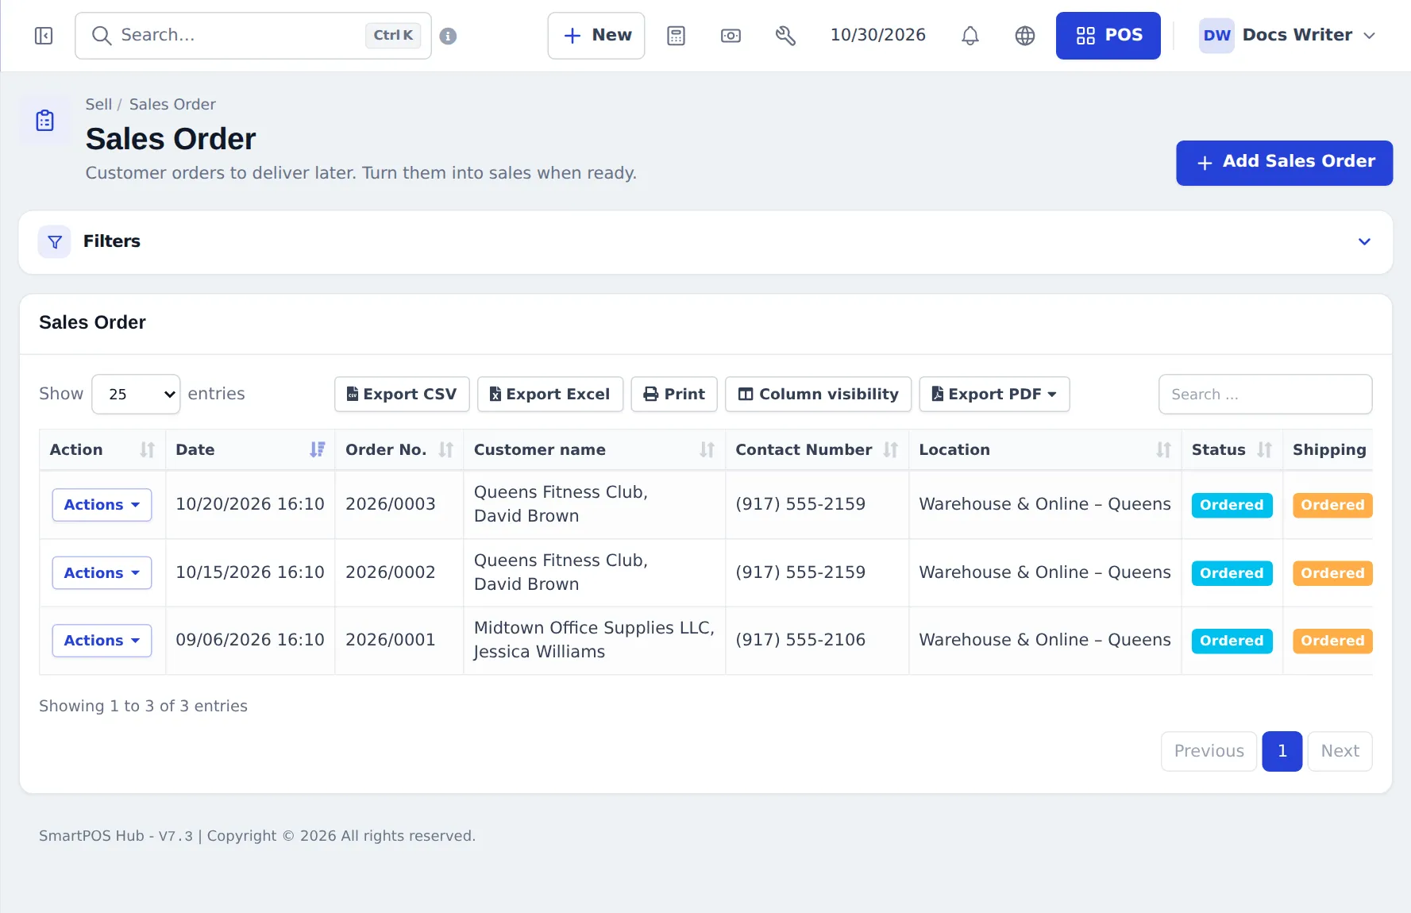Click date 09/06/2026 16:10

pyautogui.click(x=250, y=641)
